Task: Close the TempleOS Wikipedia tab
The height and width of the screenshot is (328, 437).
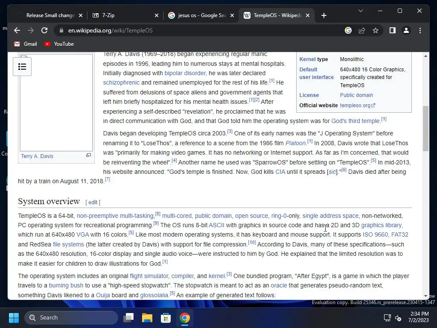Action: pos(308,15)
